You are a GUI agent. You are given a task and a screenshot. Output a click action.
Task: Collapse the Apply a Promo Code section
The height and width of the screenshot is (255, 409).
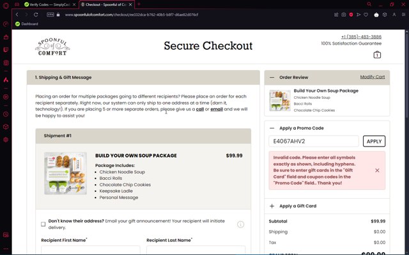click(272, 128)
